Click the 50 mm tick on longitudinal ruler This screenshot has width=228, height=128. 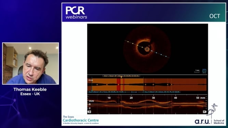point(201,98)
